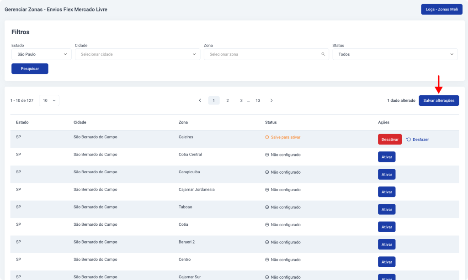Activate the Centro zone

pos(387,262)
